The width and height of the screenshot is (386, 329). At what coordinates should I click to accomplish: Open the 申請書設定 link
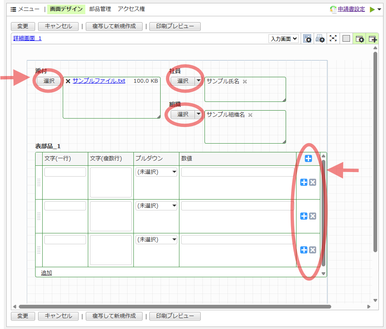(351, 9)
